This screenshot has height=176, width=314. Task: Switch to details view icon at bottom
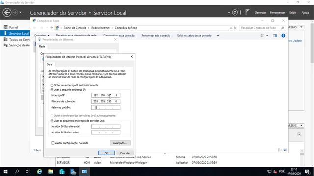[280, 150]
